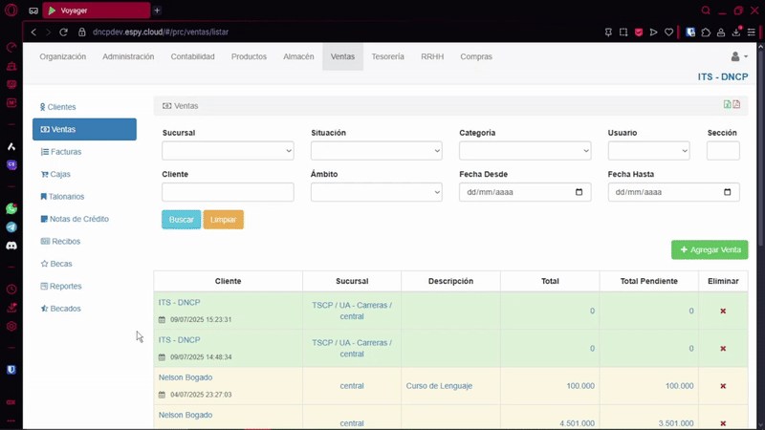This screenshot has width=765, height=430.
Task: Open Telegram from the Opera sidebar
Action: pos(11,227)
